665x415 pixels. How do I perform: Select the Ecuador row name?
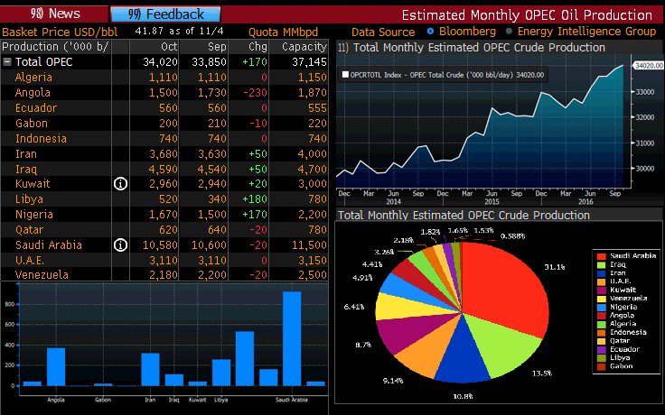[35, 107]
